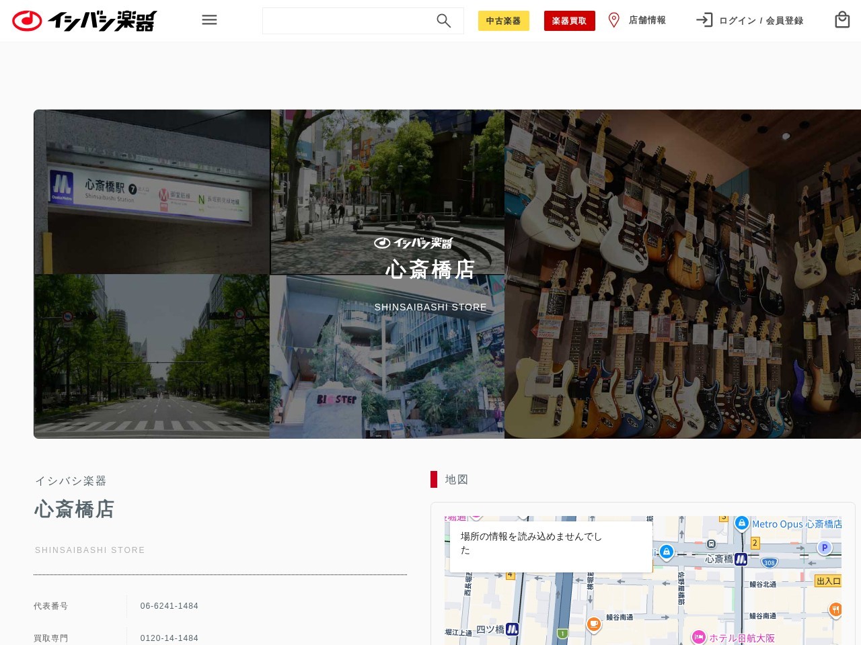
Task: Click the red 楽器買取 button
Action: click(569, 21)
